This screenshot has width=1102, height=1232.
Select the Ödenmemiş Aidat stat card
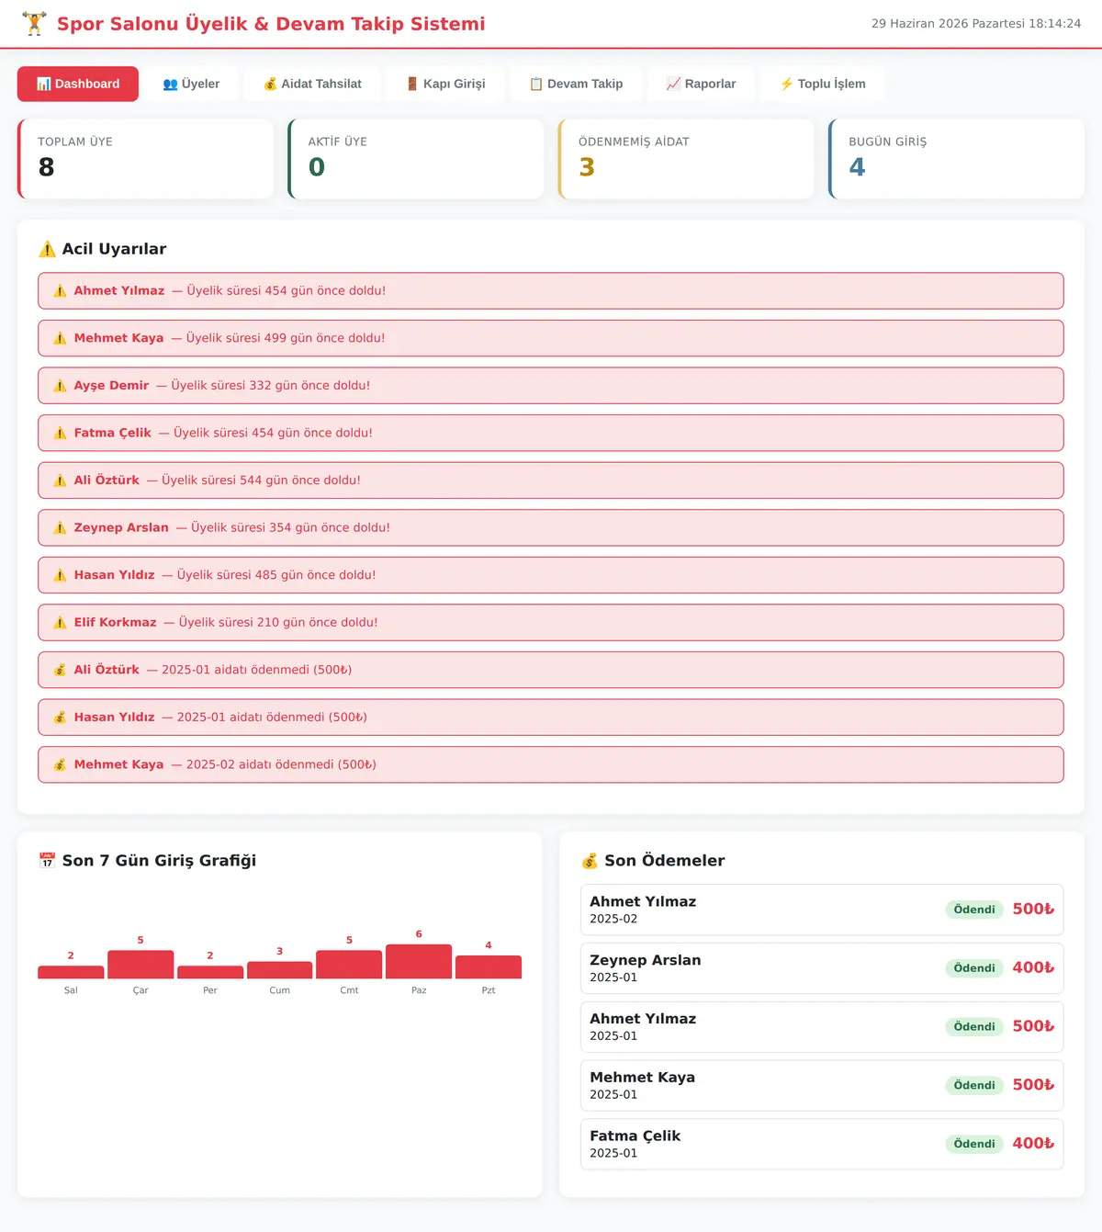click(686, 159)
